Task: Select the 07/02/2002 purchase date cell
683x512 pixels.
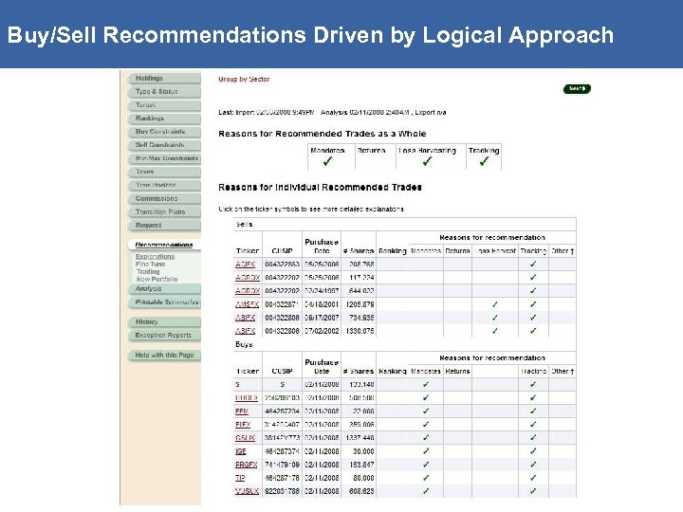Action: pyautogui.click(x=322, y=331)
